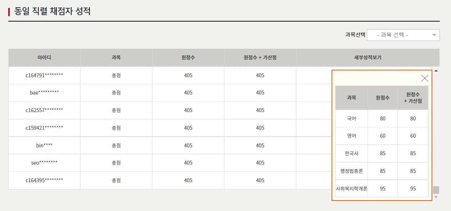Click the 세부성적보기 column header
The image size is (451, 211).
[x=368, y=58]
